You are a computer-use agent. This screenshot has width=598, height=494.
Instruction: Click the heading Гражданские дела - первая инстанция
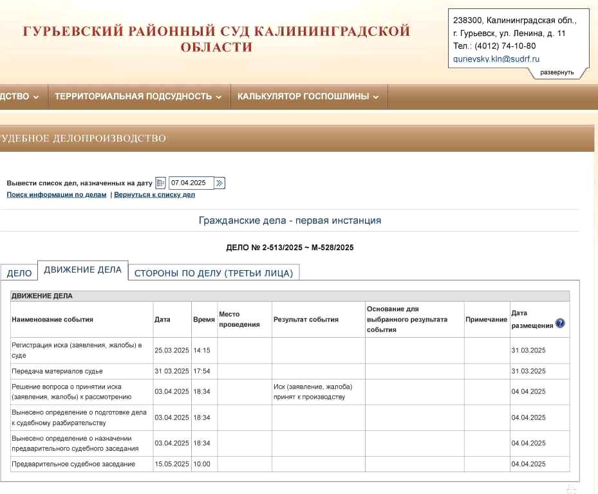[x=290, y=221]
